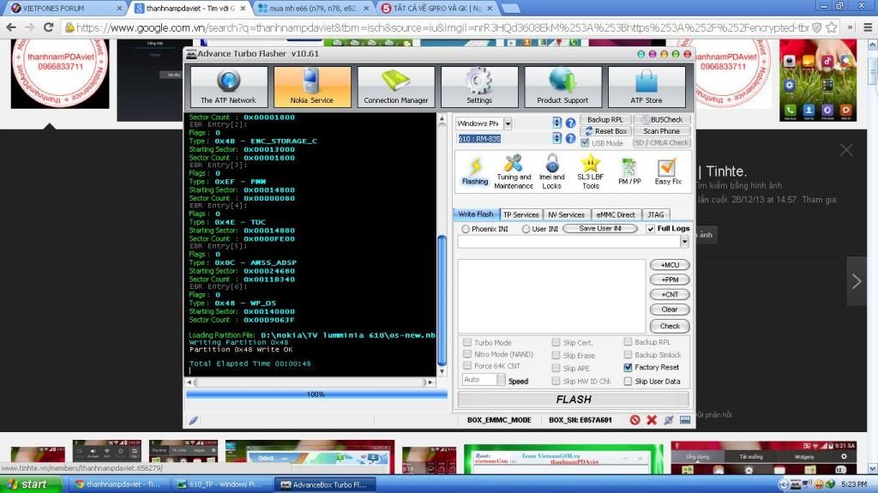Open PM / PP module
Viewport: 878px width, 493px height.
[629, 171]
